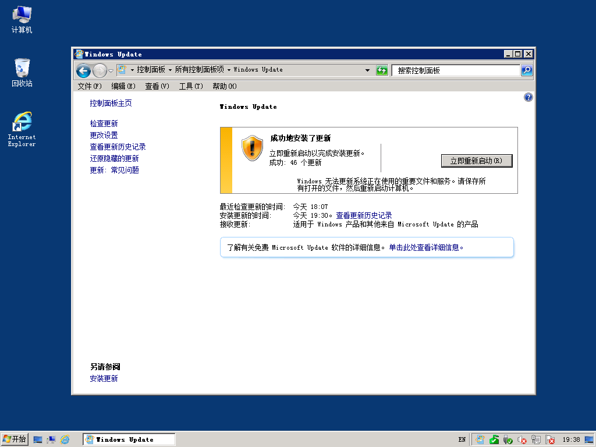Click the Windows Update icon in the title bar

click(x=79, y=54)
